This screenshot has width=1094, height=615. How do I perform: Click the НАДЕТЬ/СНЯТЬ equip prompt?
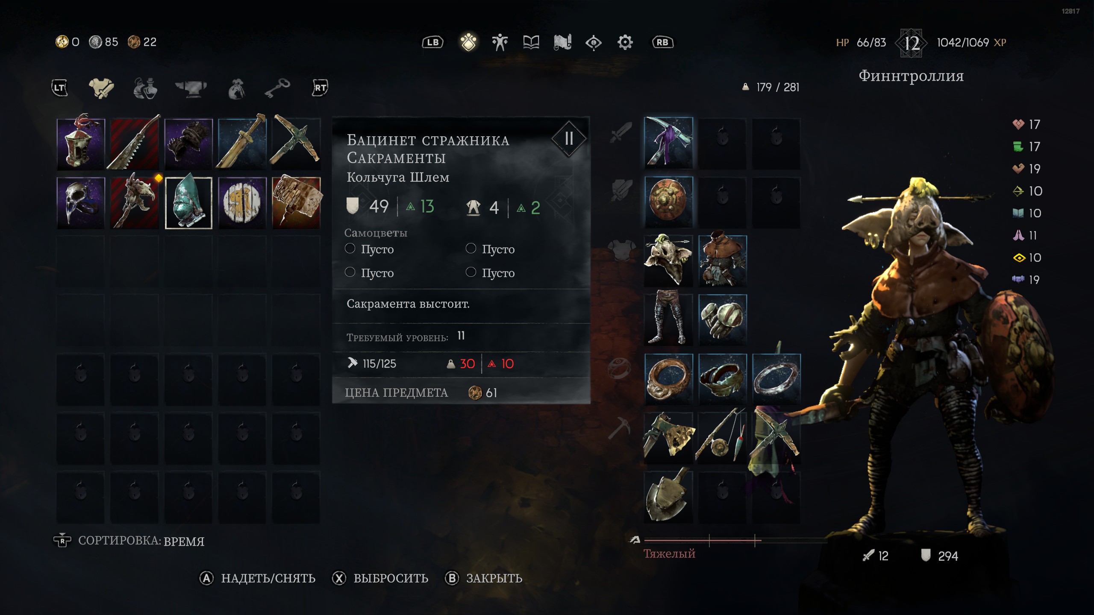[x=258, y=578]
